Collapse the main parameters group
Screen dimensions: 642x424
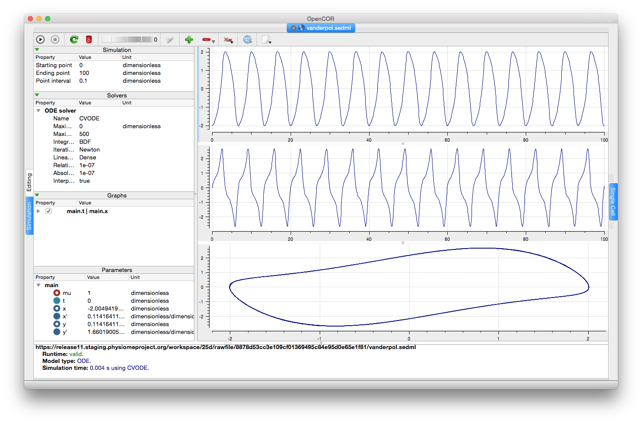pos(39,285)
